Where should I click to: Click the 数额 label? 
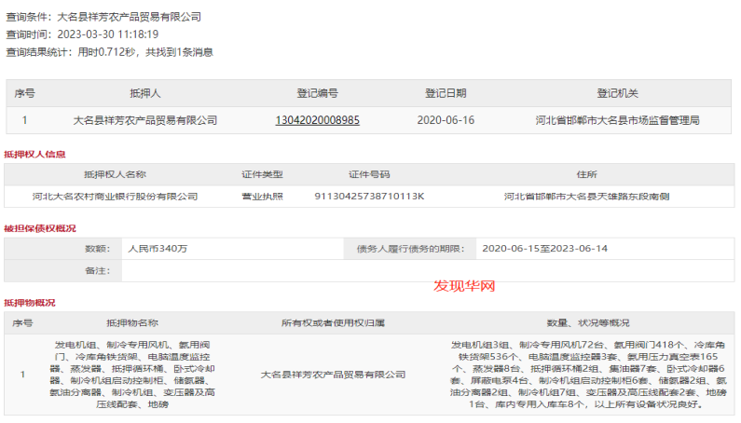pyautogui.click(x=97, y=249)
